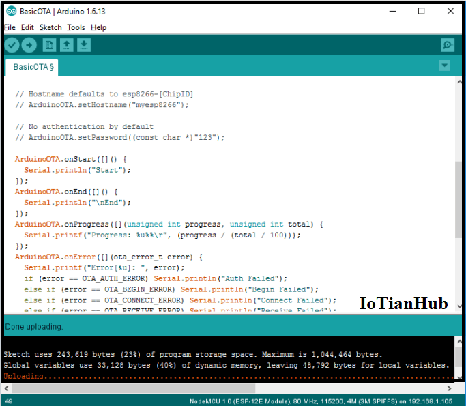Create a new sketch with New icon
The height and width of the screenshot is (406, 466).
point(49,45)
